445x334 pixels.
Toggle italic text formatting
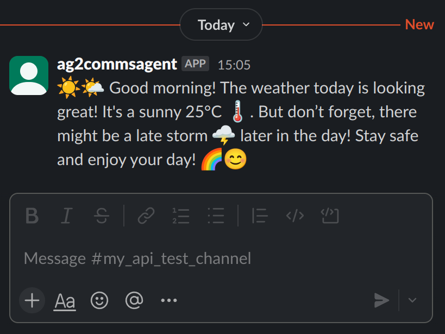pos(66,216)
